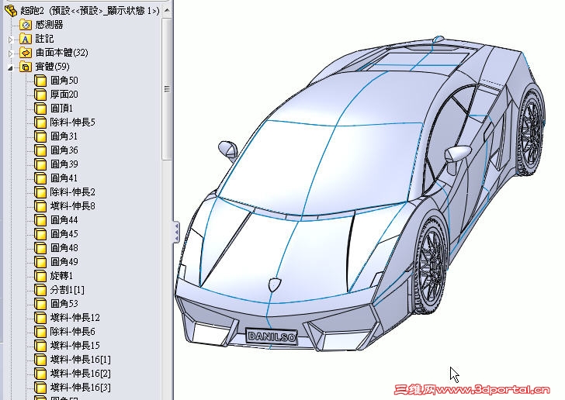Click the 填料-伸長16[2] tree entry
This screenshot has width=565, height=400.
pyautogui.click(x=73, y=374)
